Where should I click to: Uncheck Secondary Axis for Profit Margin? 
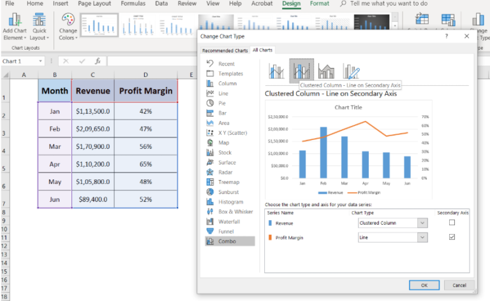[452, 237]
